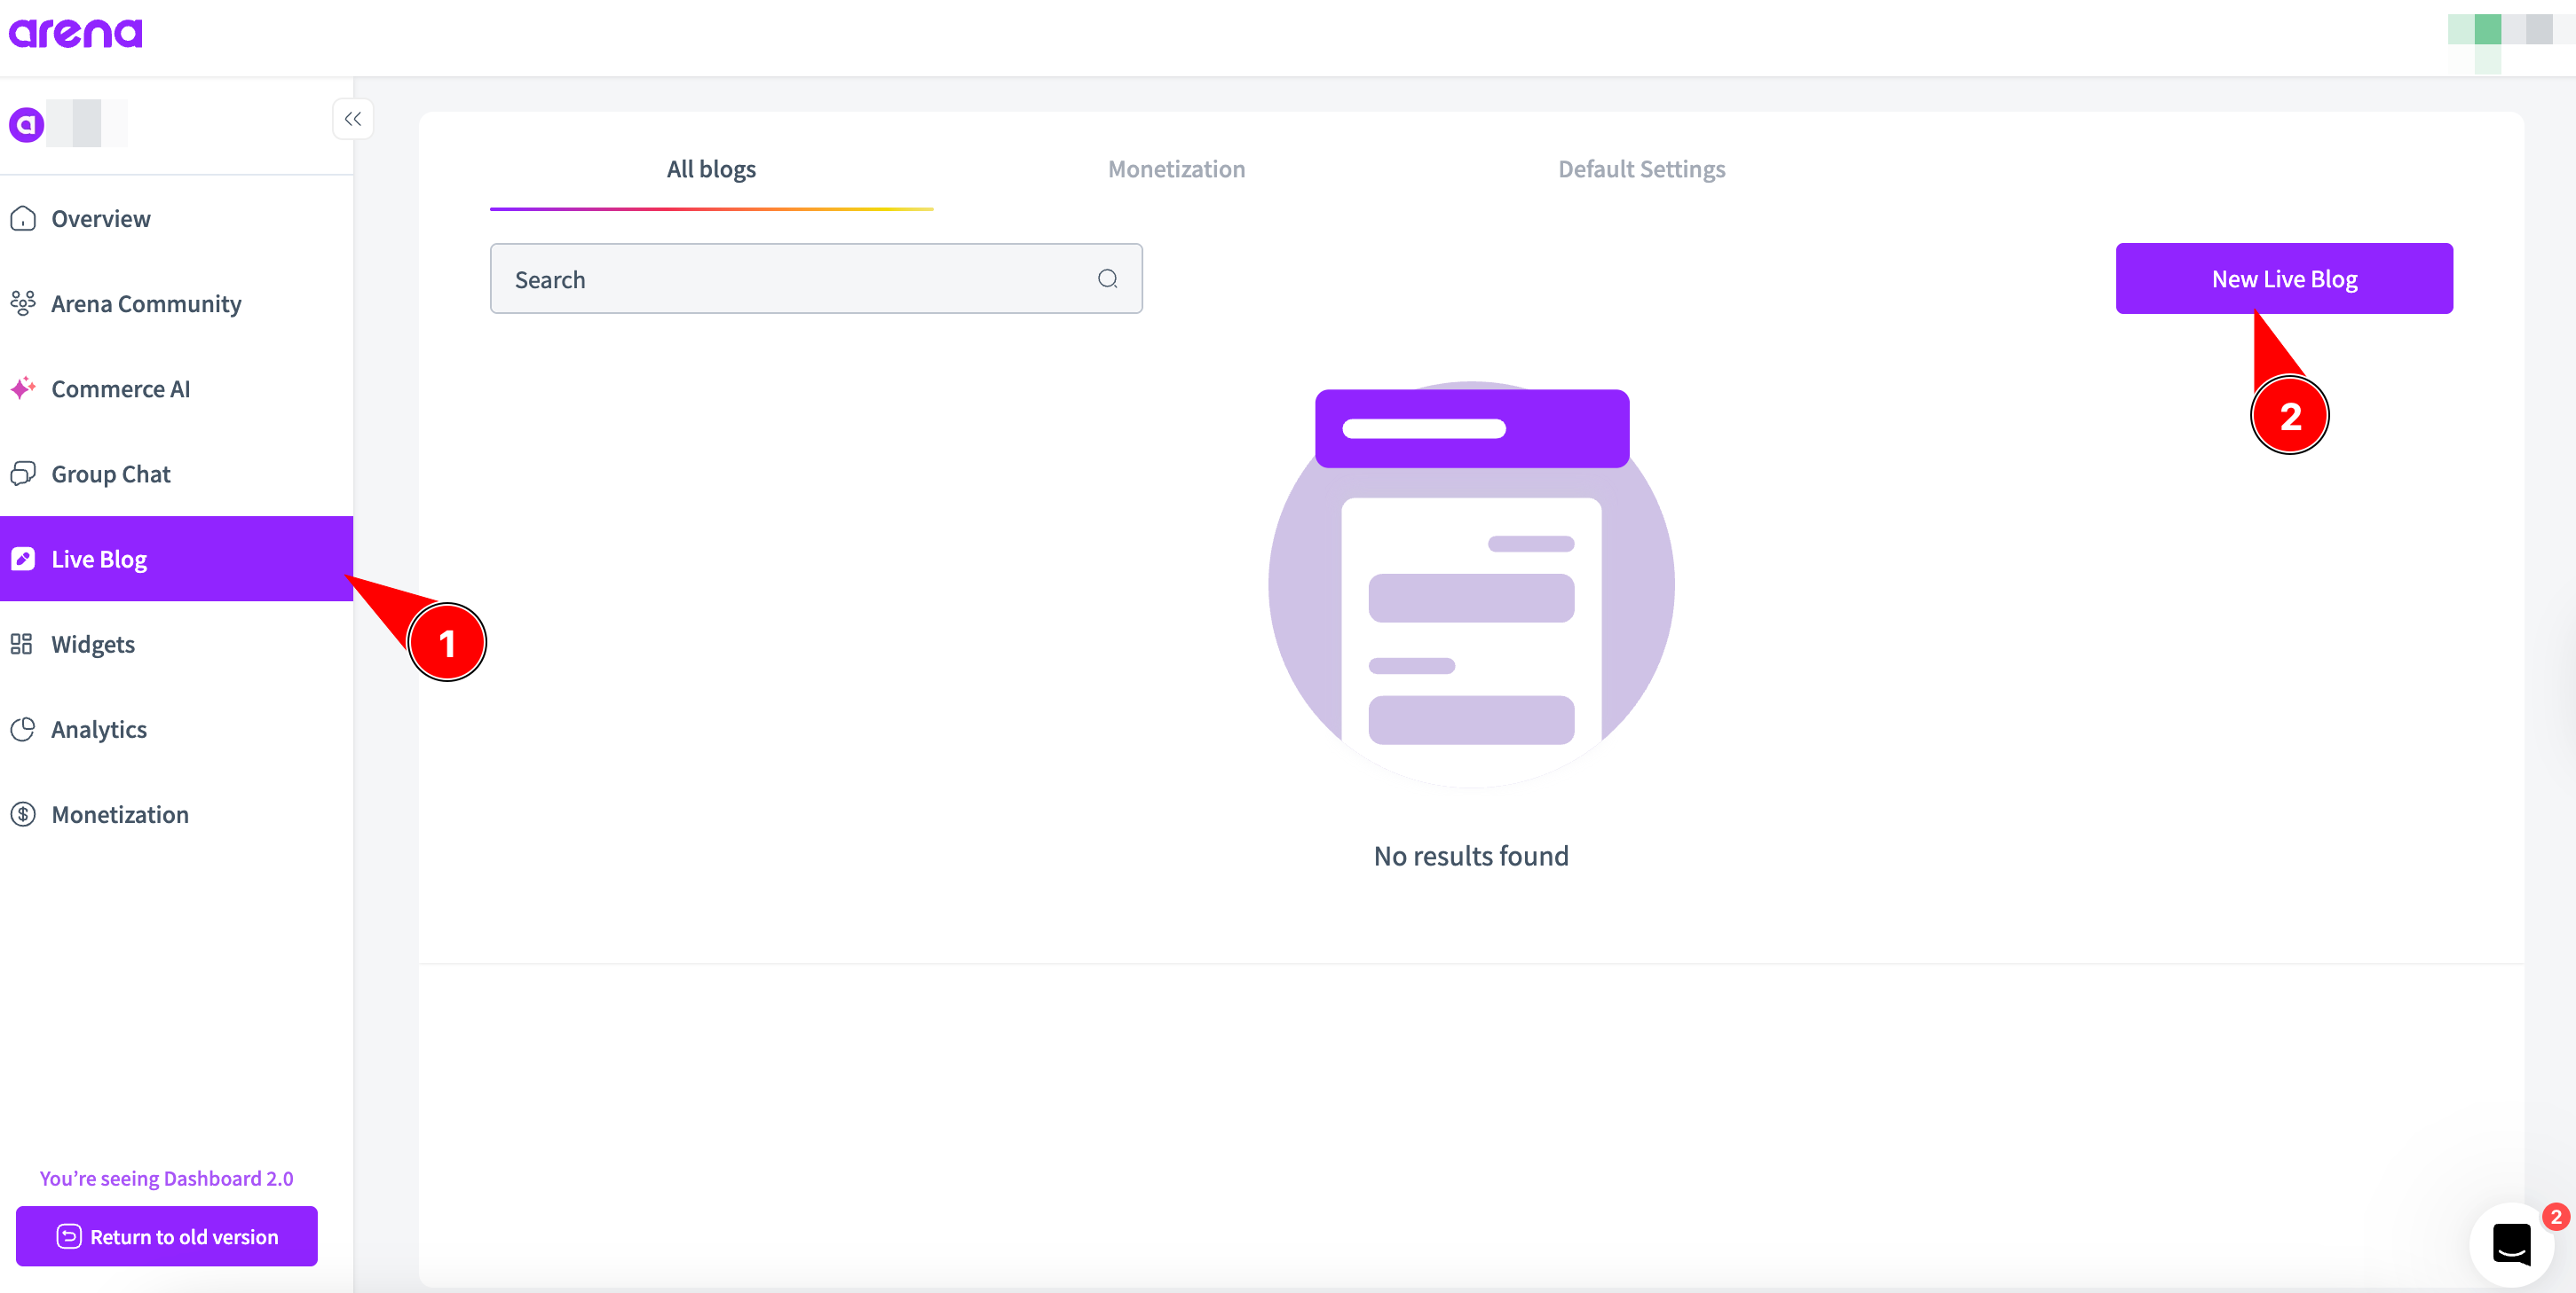The image size is (2576, 1293).
Task: Click the search magnifier icon
Action: (1107, 278)
